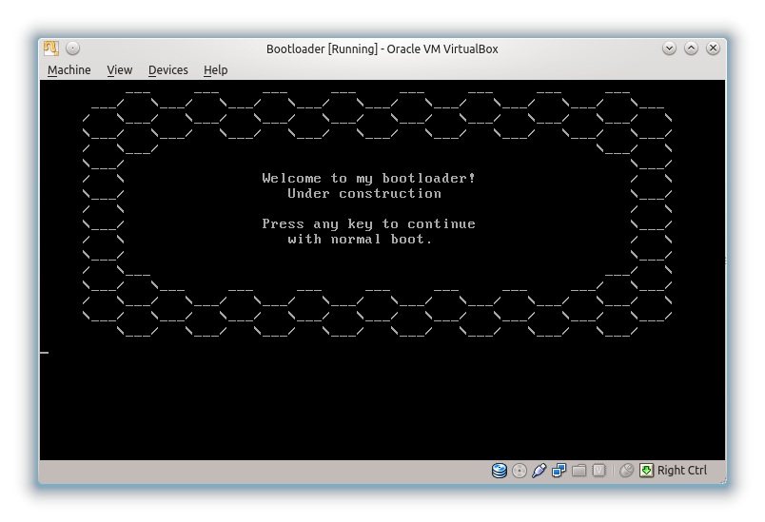Screen dimensions: 765x522
Task: Click the USB devices icon
Action: pyautogui.click(x=539, y=471)
